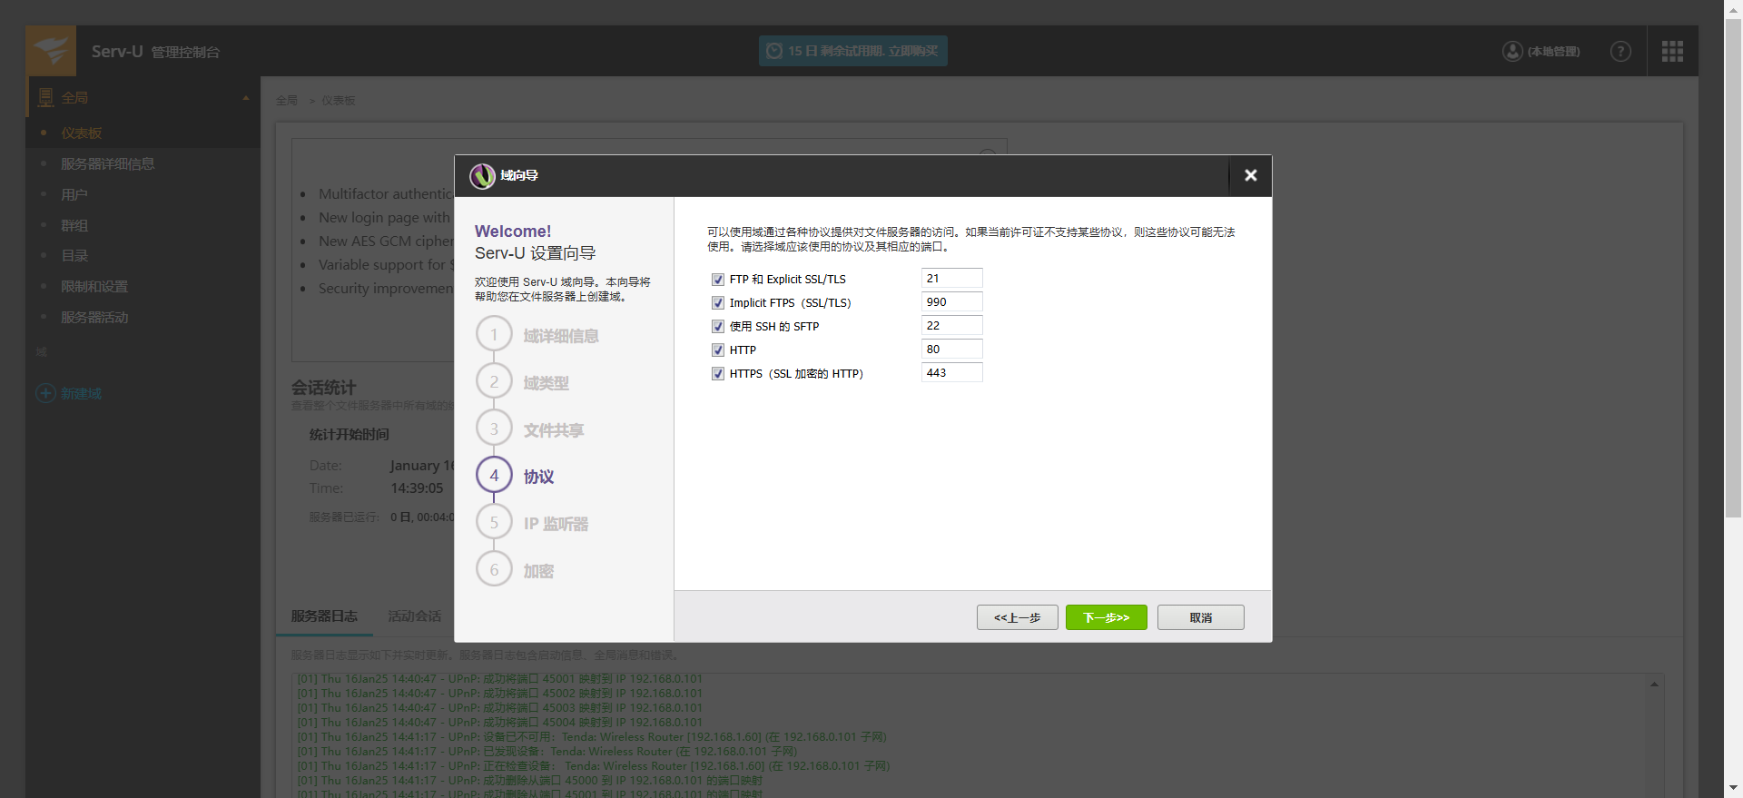Screen dimensions: 1743x798
Task: Click the 全局 breadcrumb link
Action: click(x=286, y=101)
